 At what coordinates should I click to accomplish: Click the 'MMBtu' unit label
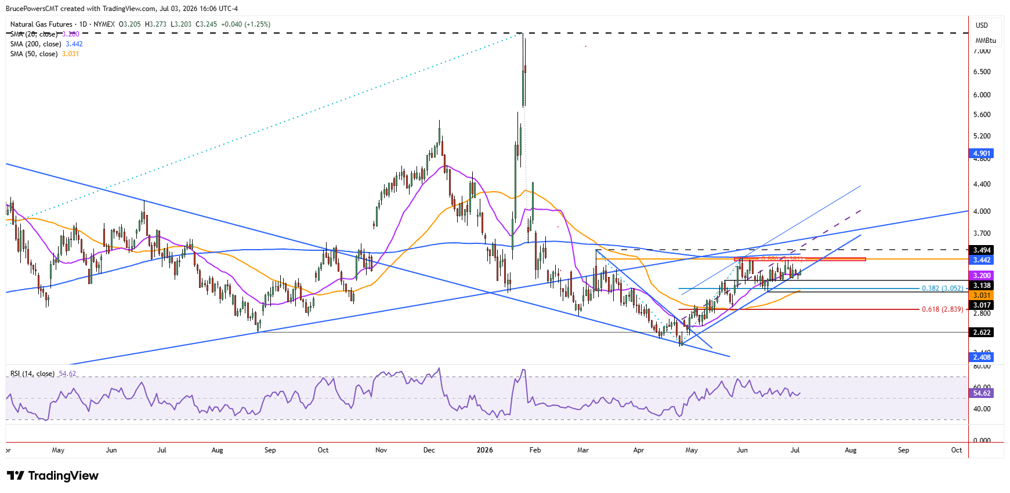tap(986, 41)
